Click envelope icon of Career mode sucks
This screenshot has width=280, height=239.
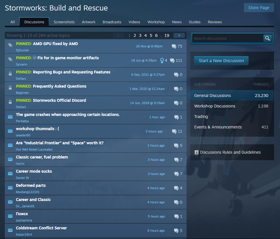tap(10, 174)
